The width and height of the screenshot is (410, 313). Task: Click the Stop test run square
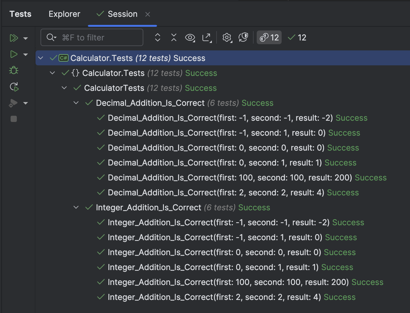pos(13,119)
